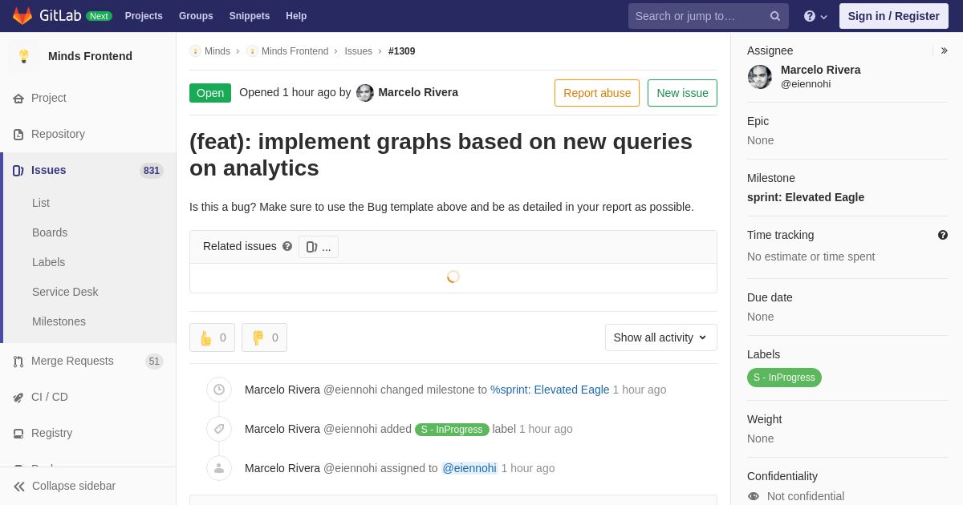Click the Related issues help icon
The height and width of the screenshot is (505, 963).
(287, 247)
